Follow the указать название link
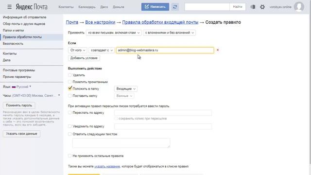This screenshot has width=311, height=175. [x=107, y=166]
